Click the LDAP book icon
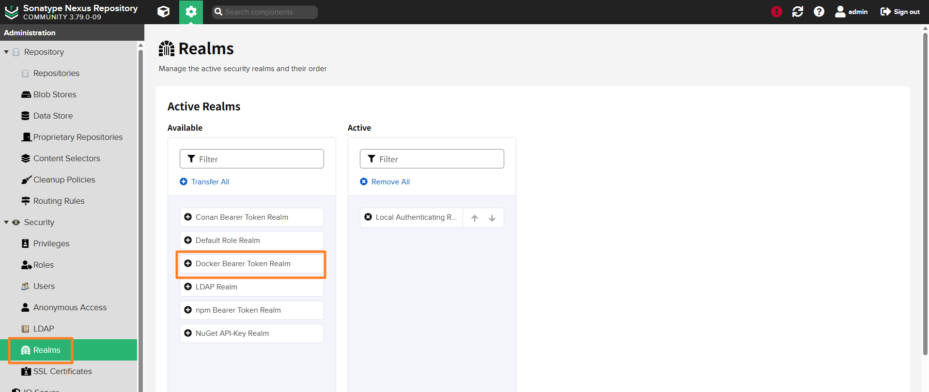The height and width of the screenshot is (392, 929). tap(25, 329)
